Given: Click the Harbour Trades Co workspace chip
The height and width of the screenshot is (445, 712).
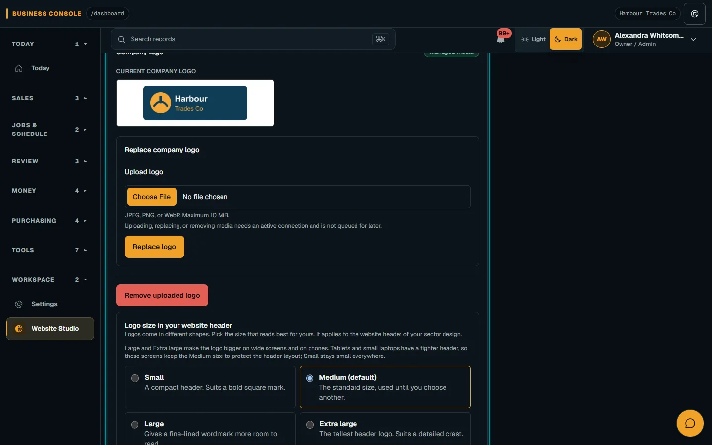Looking at the screenshot, I should point(647,14).
